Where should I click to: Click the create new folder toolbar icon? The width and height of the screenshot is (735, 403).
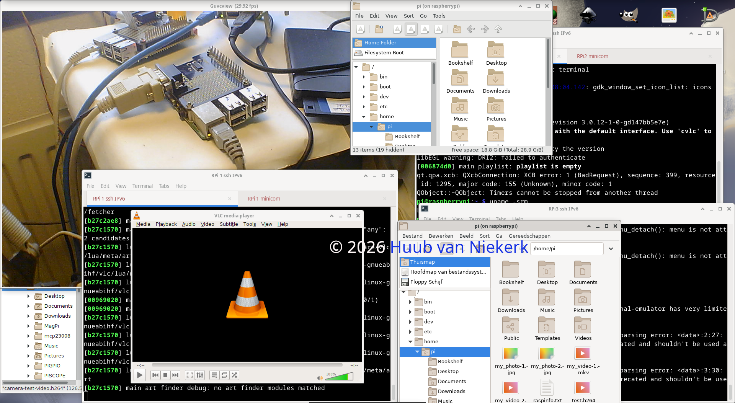[379, 29]
